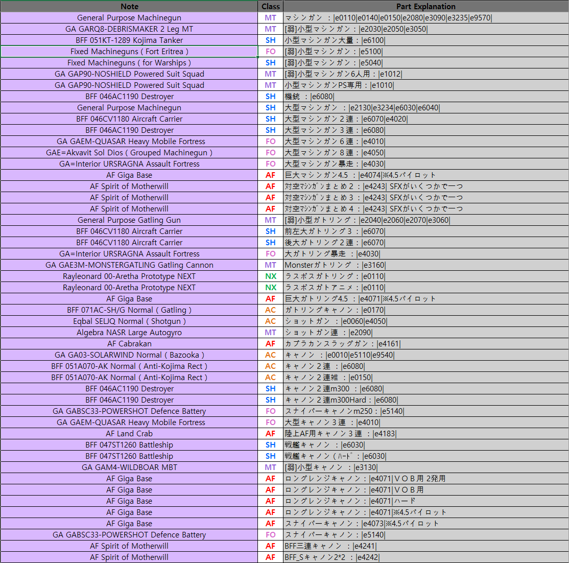Click the cell containing m250 and e5140
Image resolution: width=569 pixels, height=563 pixels.
click(425, 411)
